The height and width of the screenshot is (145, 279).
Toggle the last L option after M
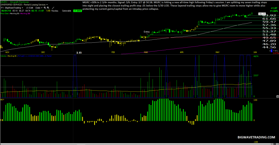(277, 51)
